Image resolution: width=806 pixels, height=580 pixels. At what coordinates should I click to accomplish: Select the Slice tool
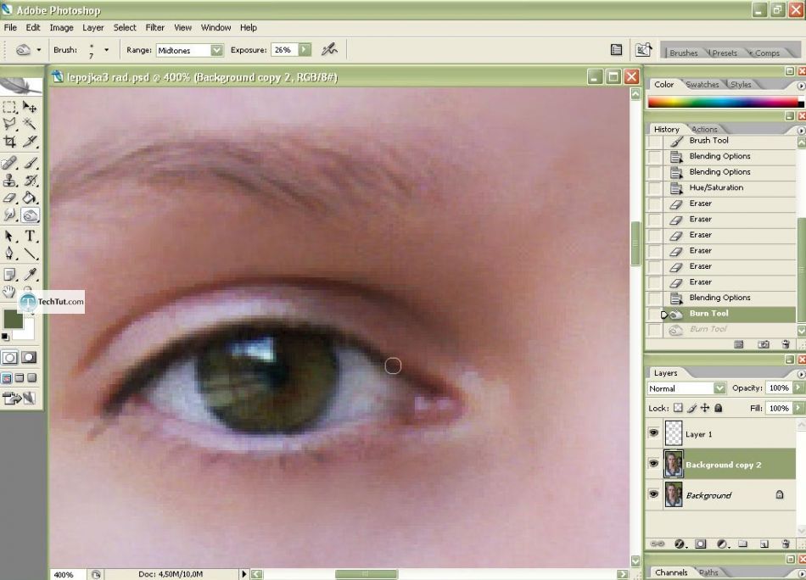pos(30,142)
